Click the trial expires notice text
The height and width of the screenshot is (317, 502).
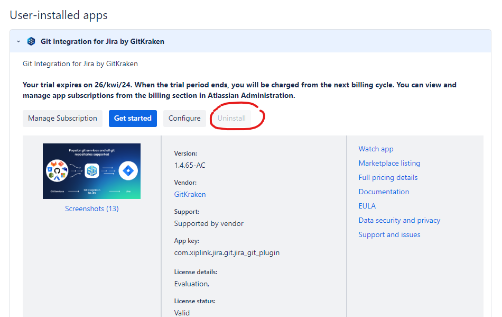(239, 90)
